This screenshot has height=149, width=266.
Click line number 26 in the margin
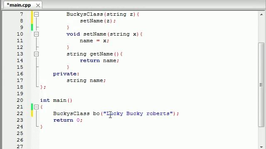(20, 140)
